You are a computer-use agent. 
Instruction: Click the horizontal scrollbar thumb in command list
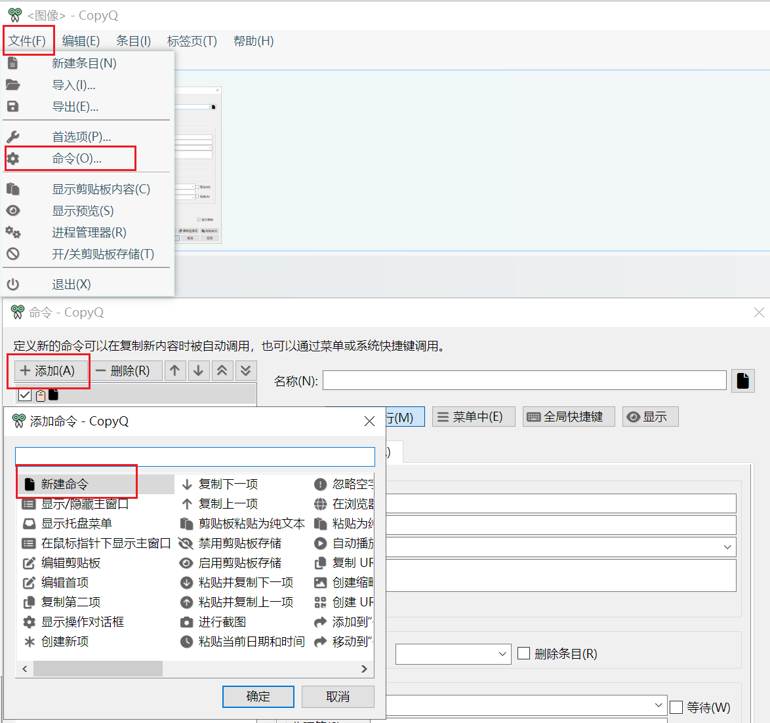[x=98, y=669]
